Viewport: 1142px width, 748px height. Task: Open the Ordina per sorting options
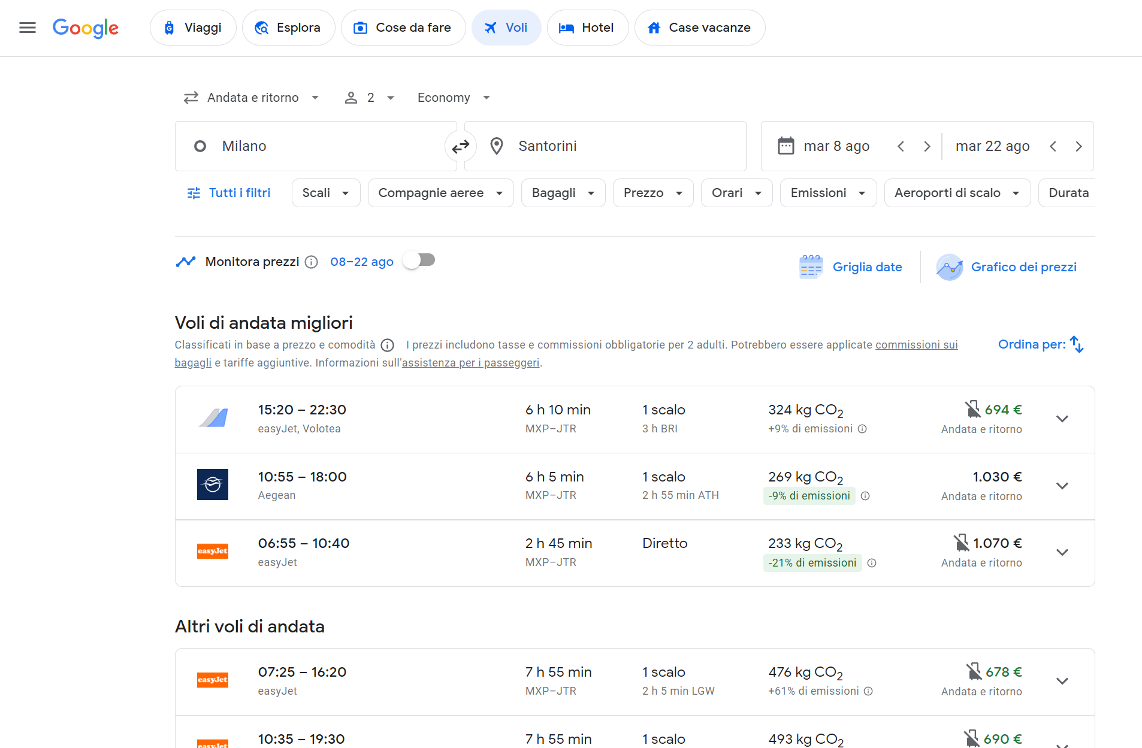1041,344
